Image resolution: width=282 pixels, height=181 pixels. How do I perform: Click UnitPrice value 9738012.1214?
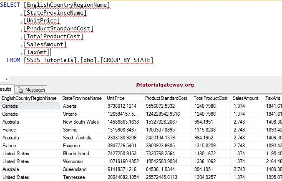(122, 106)
